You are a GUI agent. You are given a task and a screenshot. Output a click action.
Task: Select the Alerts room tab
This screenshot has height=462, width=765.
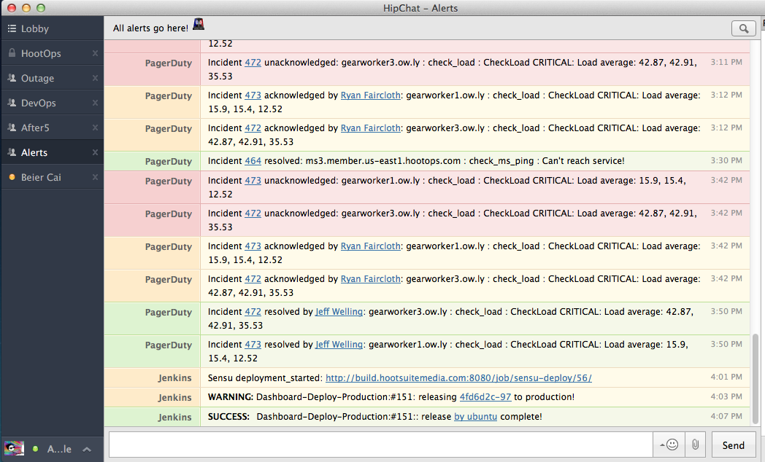pos(53,152)
